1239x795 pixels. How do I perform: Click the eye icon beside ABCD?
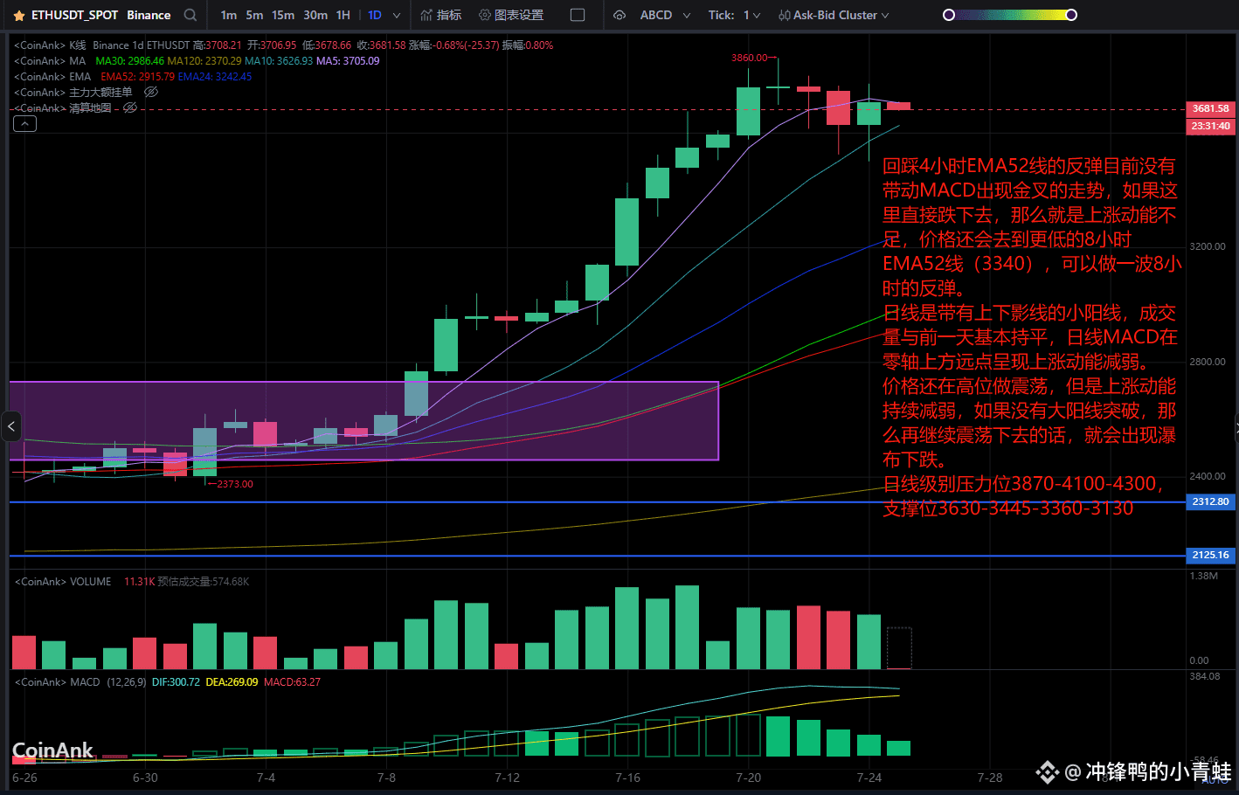pyautogui.click(x=619, y=15)
